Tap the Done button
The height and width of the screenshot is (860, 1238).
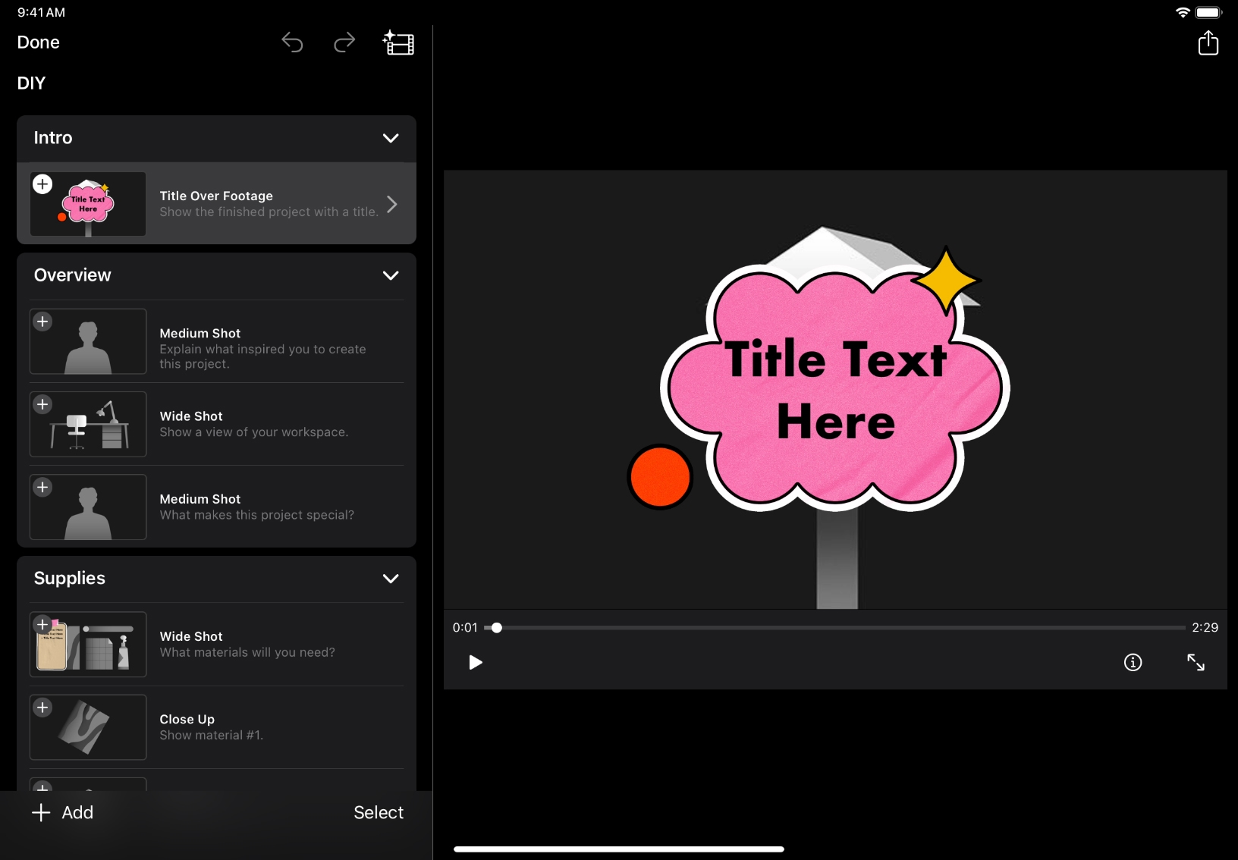[x=39, y=42]
